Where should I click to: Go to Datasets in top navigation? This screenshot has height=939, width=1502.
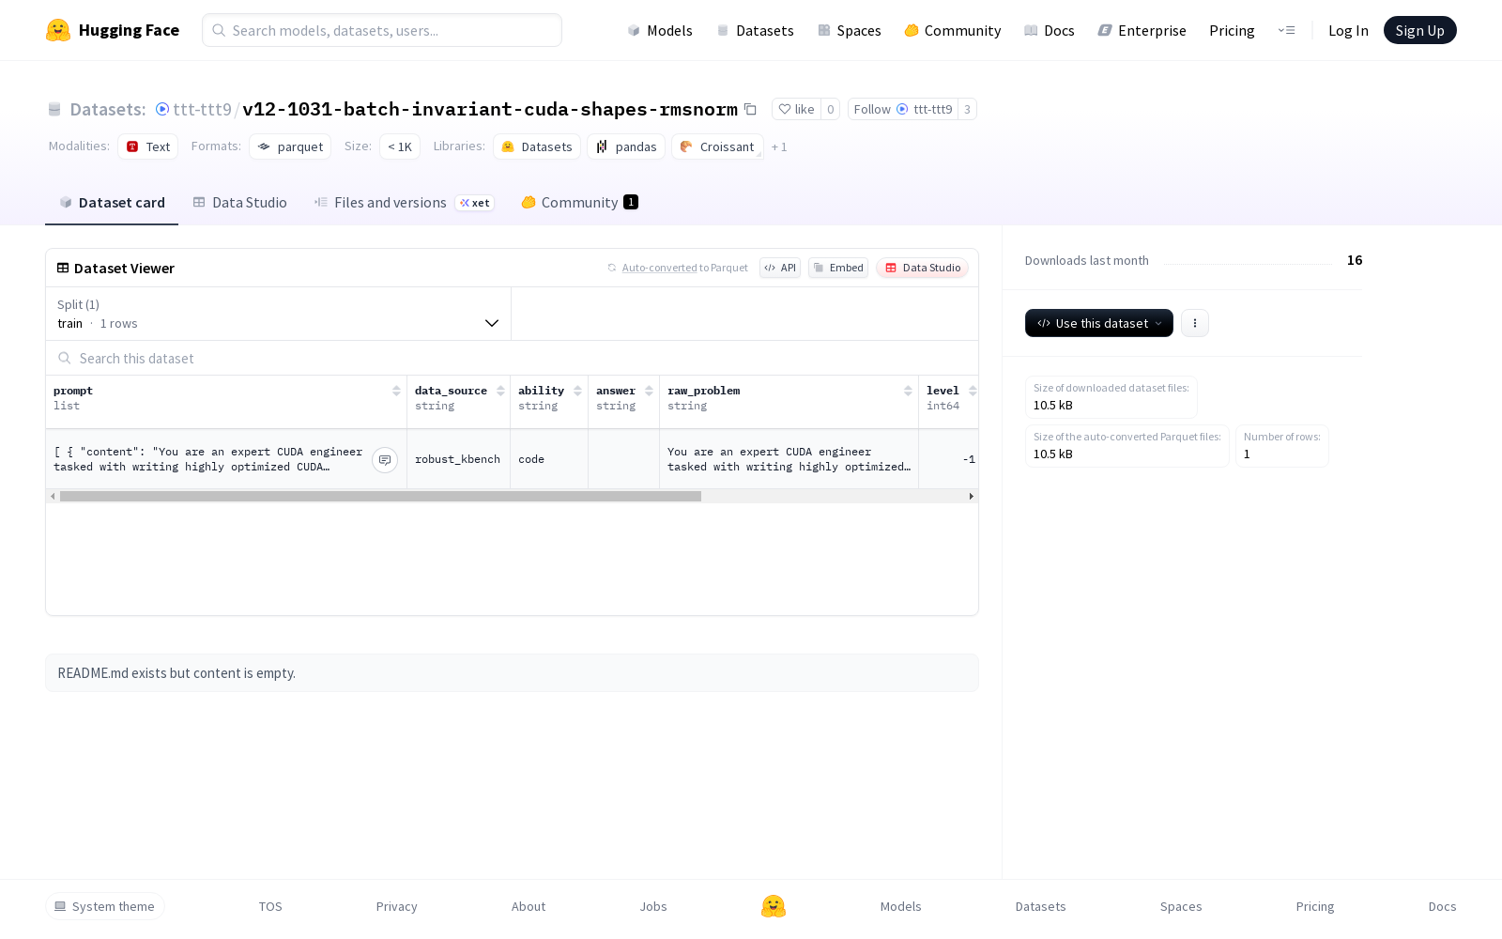point(756,30)
